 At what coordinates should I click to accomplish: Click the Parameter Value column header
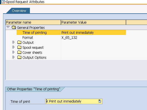click(93, 22)
